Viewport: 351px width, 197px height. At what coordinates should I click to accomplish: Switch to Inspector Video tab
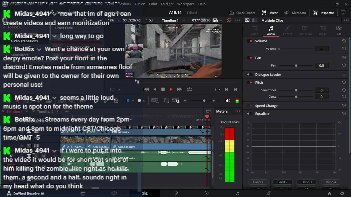click(x=254, y=31)
